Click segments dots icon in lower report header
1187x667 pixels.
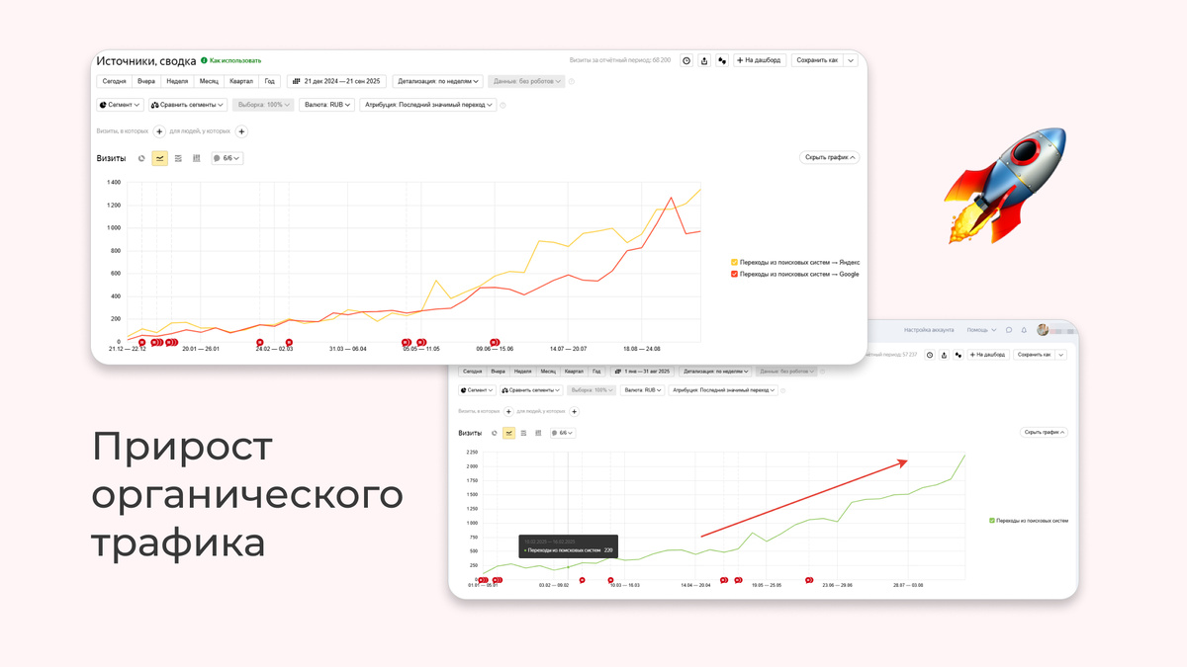tap(959, 354)
